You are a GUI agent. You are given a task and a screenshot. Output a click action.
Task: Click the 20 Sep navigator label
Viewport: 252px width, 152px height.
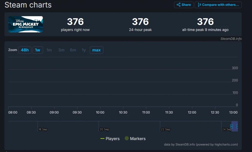point(104,129)
